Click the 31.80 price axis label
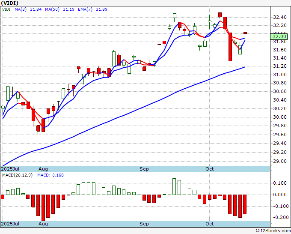 point(280,42)
